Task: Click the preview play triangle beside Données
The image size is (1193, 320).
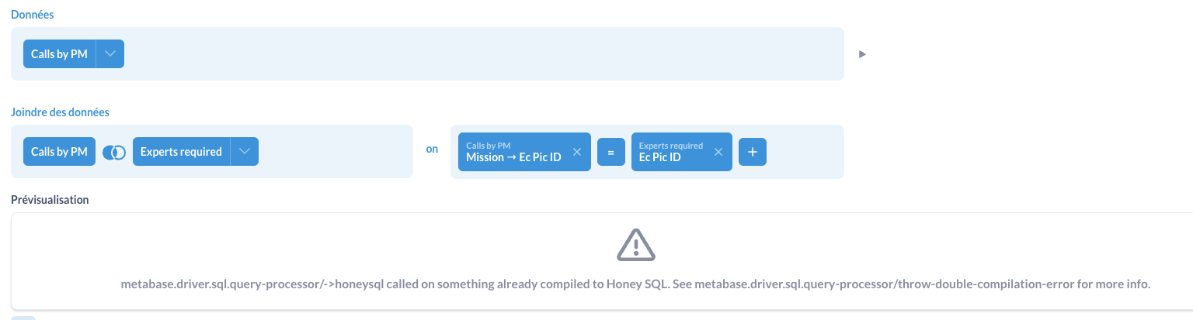Action: click(x=862, y=54)
